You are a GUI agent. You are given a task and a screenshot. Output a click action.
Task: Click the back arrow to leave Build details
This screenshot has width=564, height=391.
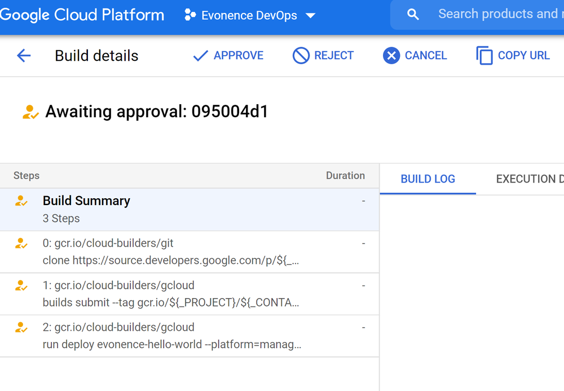pos(22,55)
